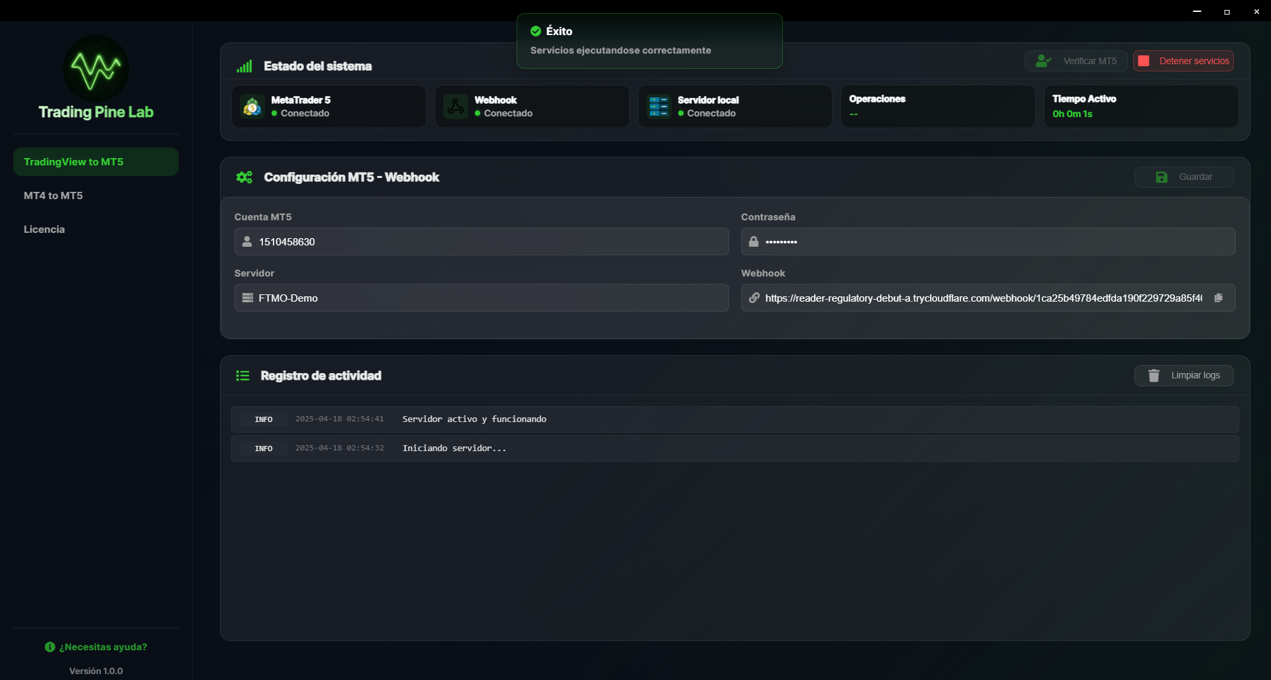Viewport: 1271px width, 680px height.
Task: Click the floppy disk icon in Guardar
Action: tap(1162, 177)
